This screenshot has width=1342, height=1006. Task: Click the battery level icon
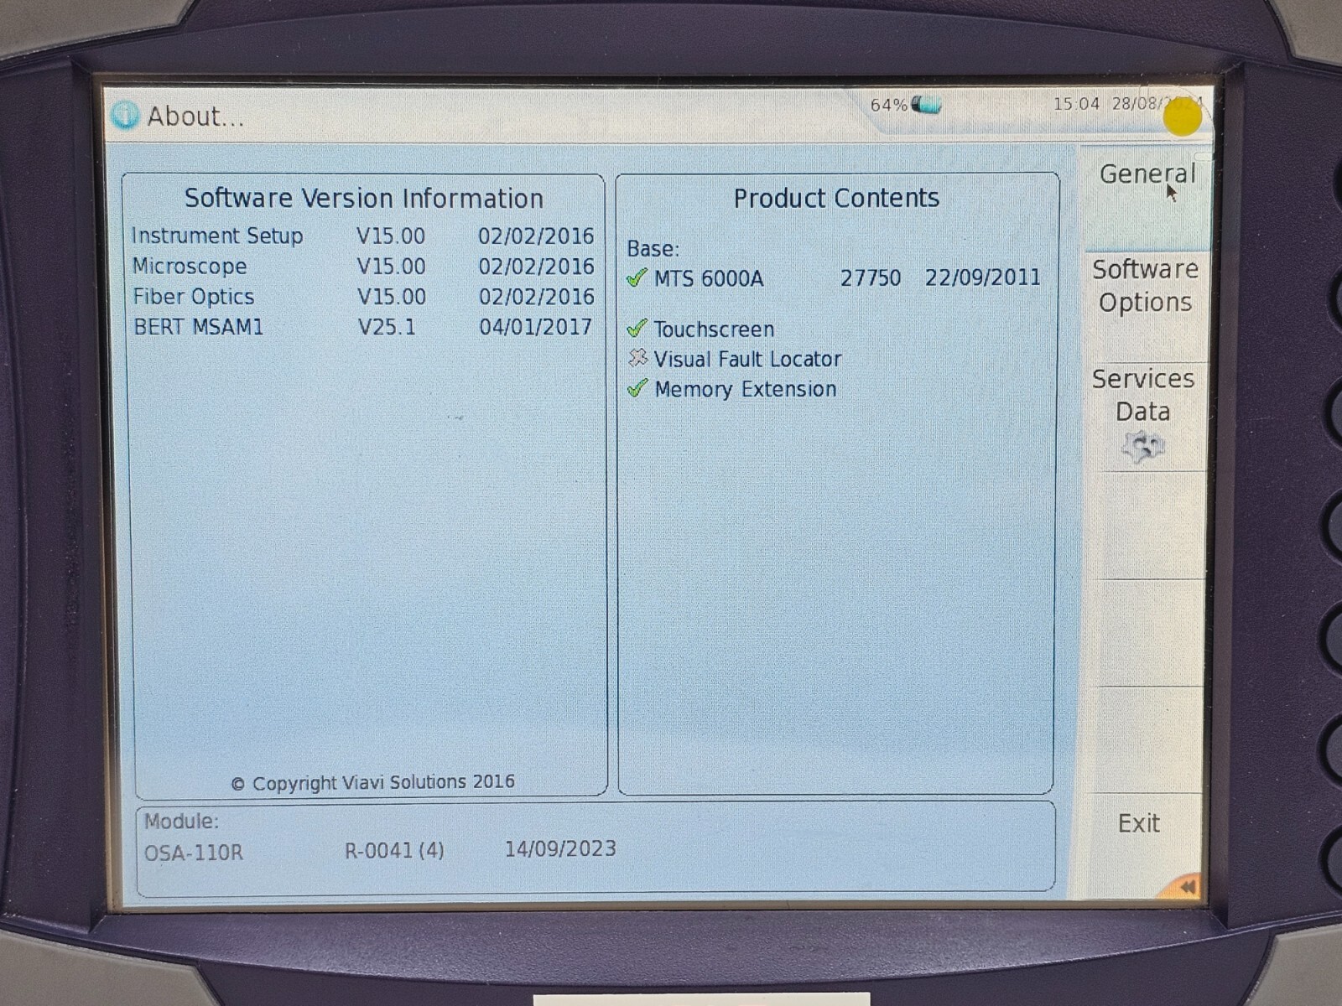[927, 105]
